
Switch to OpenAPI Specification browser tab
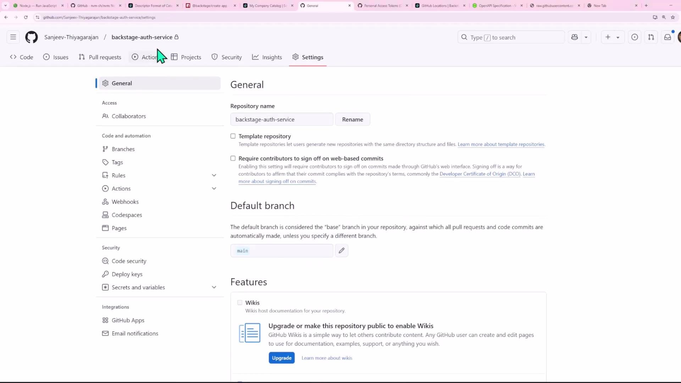click(497, 6)
